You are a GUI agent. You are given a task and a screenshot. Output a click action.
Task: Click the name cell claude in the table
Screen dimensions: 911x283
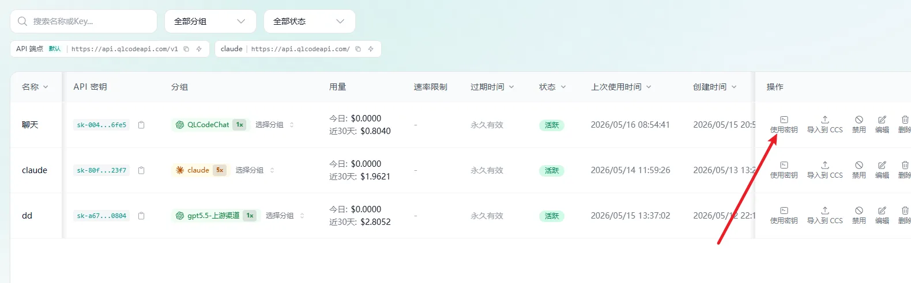tap(35, 170)
